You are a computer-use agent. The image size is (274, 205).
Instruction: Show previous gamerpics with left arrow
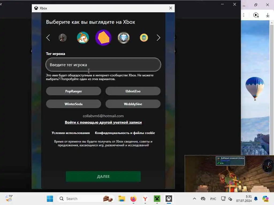click(48, 38)
